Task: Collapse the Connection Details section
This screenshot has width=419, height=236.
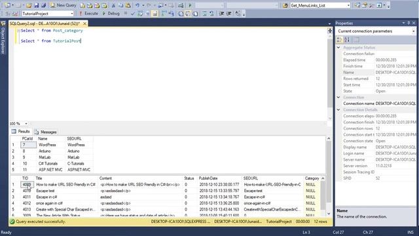Action: (x=338, y=109)
